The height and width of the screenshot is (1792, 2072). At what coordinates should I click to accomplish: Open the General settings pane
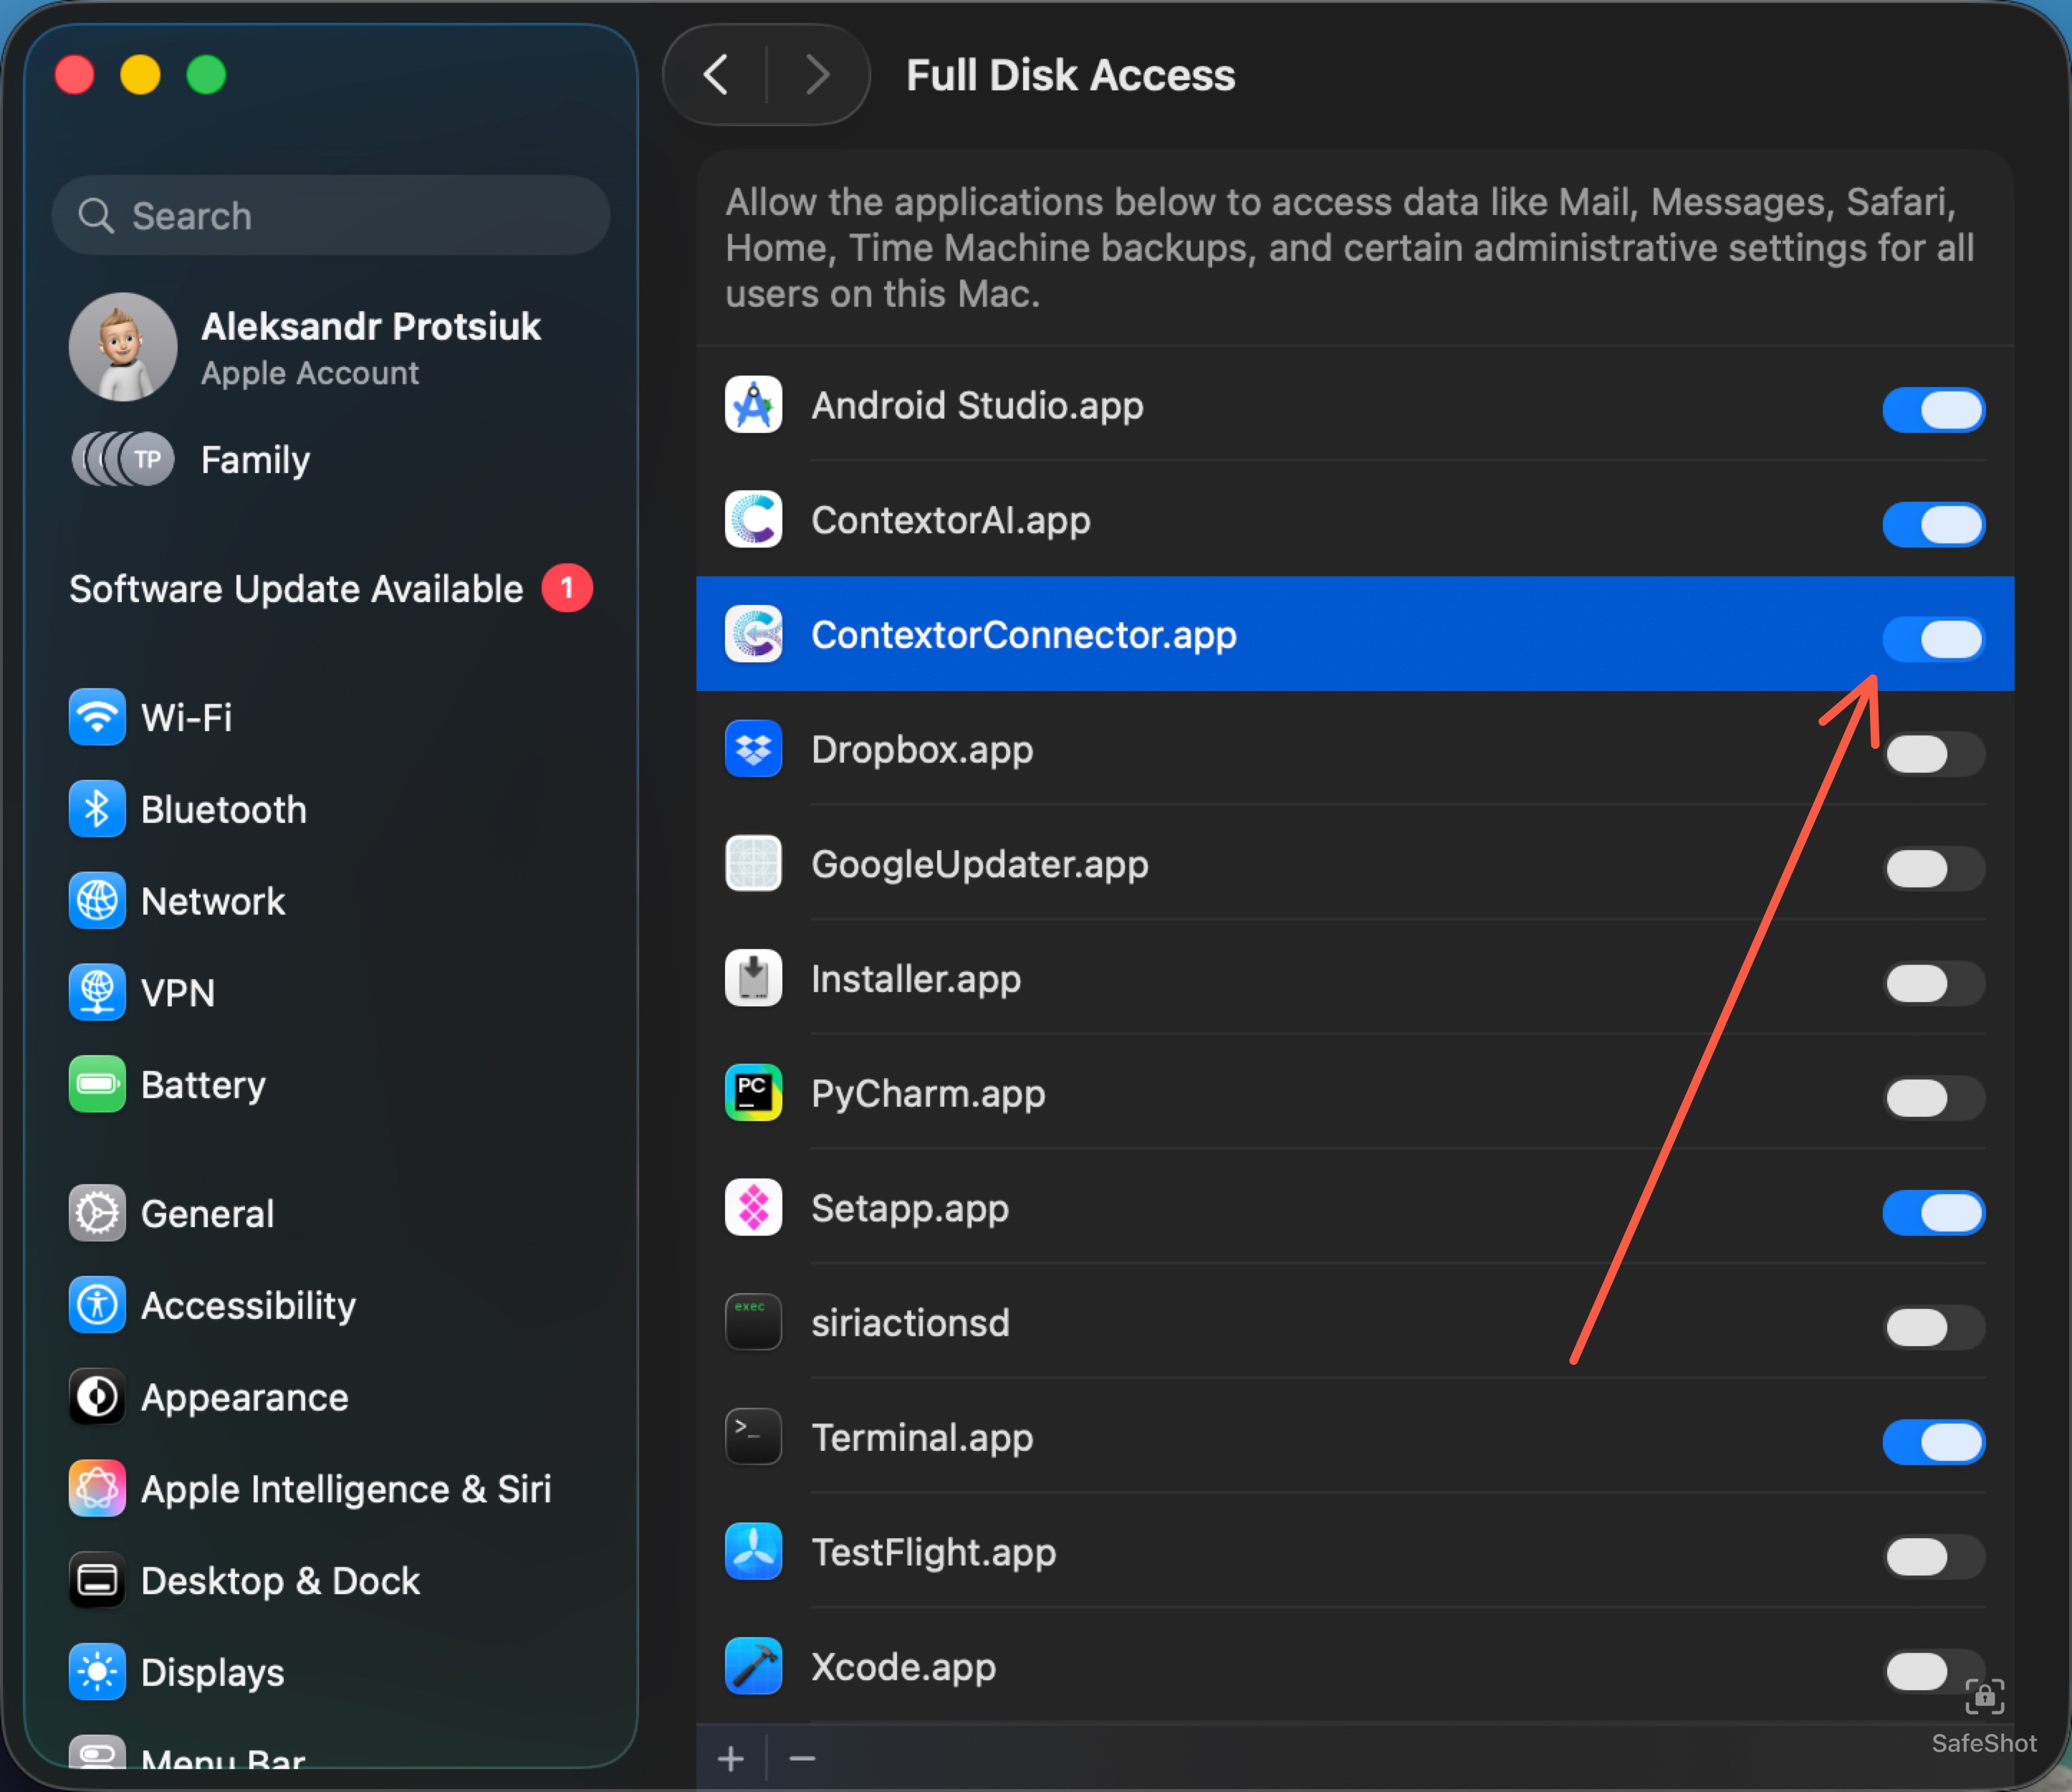[330, 1214]
